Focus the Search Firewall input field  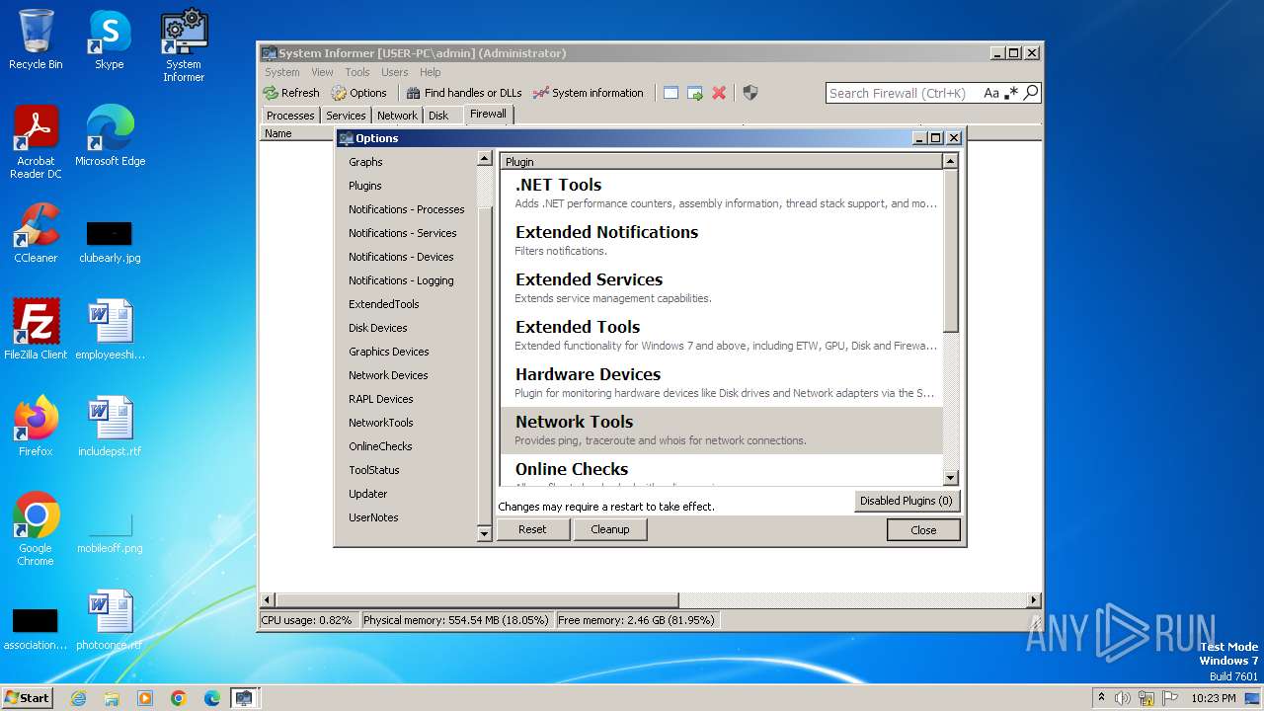[904, 93]
